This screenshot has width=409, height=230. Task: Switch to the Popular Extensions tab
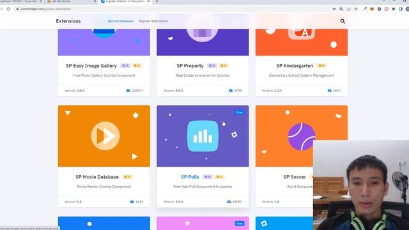153,21
